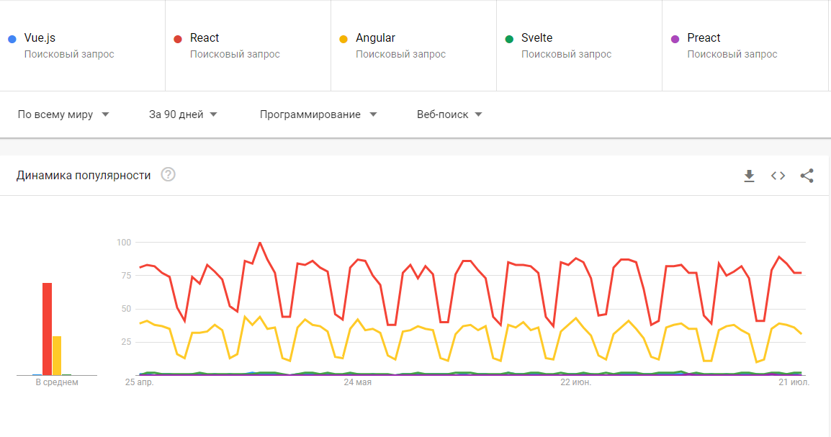The height and width of the screenshot is (437, 831).
Task: Expand the Веб-поиск search type dropdown
Action: 449,114
